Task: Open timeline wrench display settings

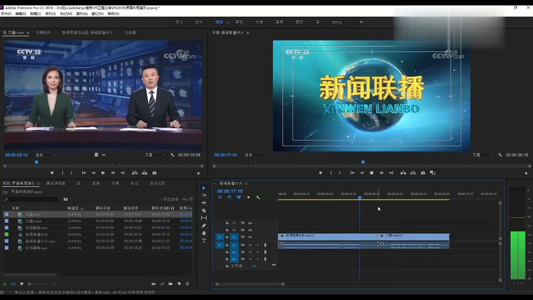Action: (258, 197)
